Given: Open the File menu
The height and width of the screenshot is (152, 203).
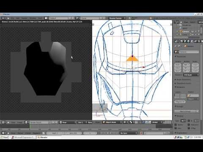Looking at the screenshot, I should (12, 18).
